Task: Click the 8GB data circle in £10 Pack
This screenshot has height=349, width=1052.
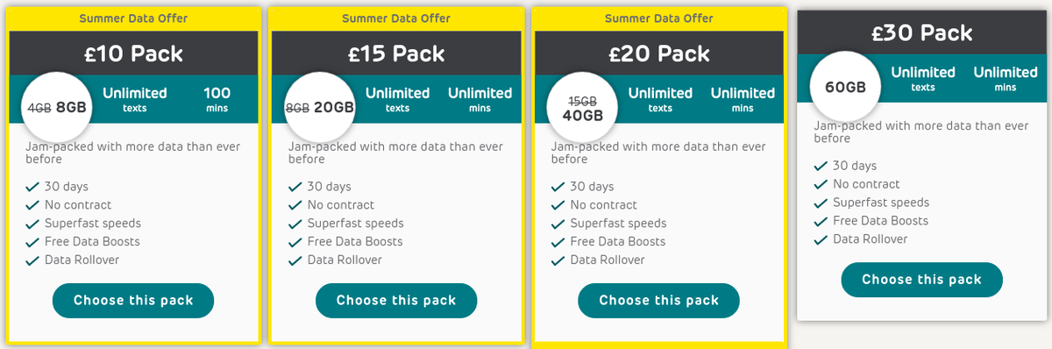Action: pos(57,107)
